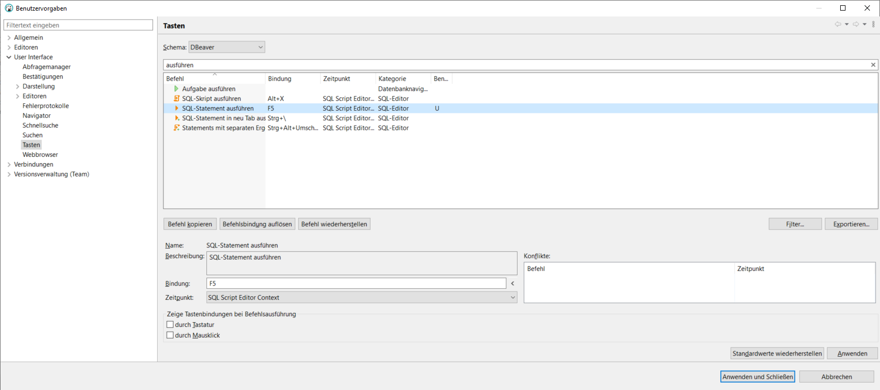Screen dimensions: 880x390
Task: Expand the Darstellung tree node
Action: point(18,86)
